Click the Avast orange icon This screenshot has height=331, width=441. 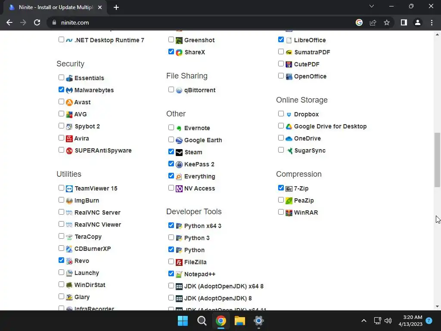tap(69, 103)
